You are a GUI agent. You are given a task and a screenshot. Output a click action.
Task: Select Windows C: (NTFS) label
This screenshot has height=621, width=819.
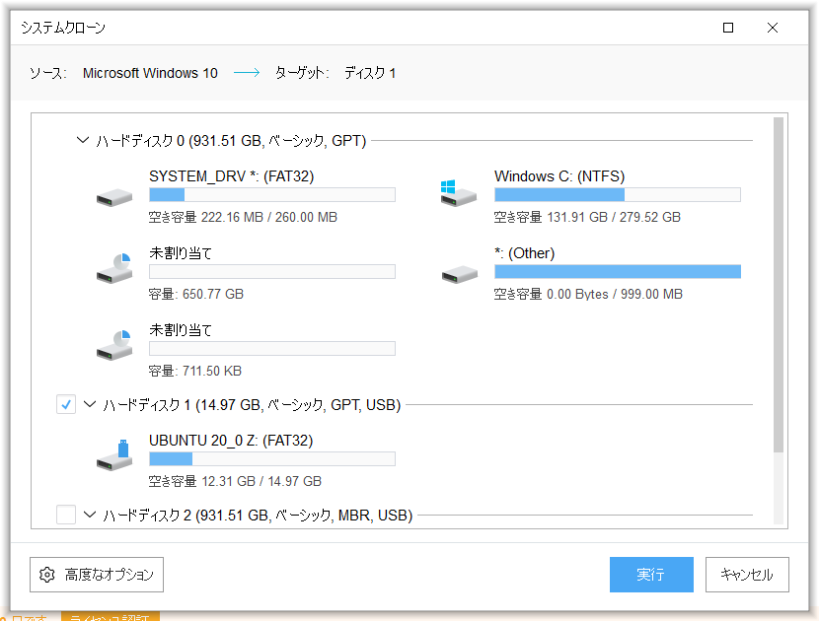point(559,176)
